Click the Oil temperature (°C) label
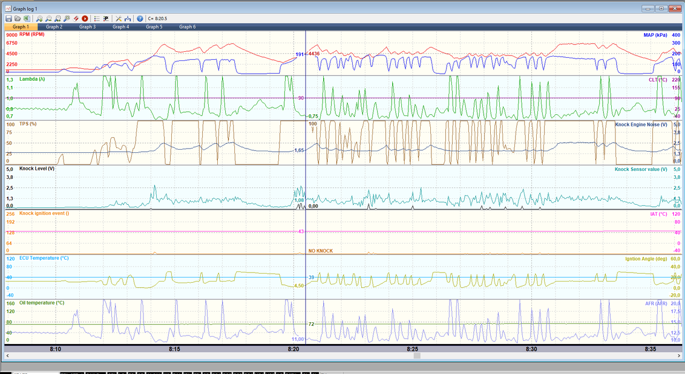Image resolution: width=685 pixels, height=374 pixels. (42, 303)
